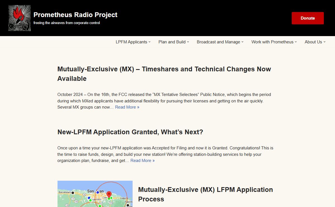
Task: Open Mutually-Exclusive LFPM Application Process article
Action: [x=205, y=194]
